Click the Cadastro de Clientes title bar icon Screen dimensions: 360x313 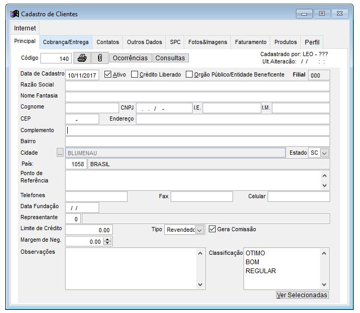(x=15, y=14)
